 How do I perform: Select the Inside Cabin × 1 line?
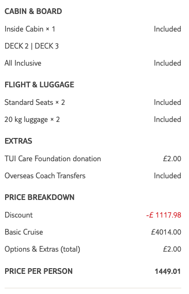click(x=30, y=29)
